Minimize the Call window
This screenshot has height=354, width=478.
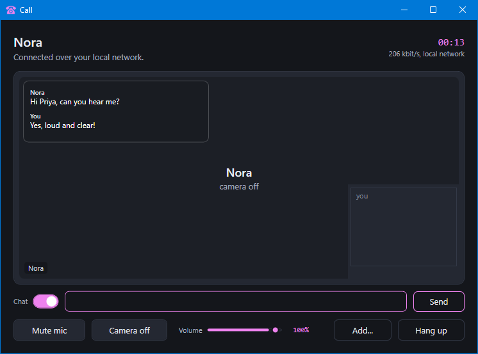(x=404, y=10)
